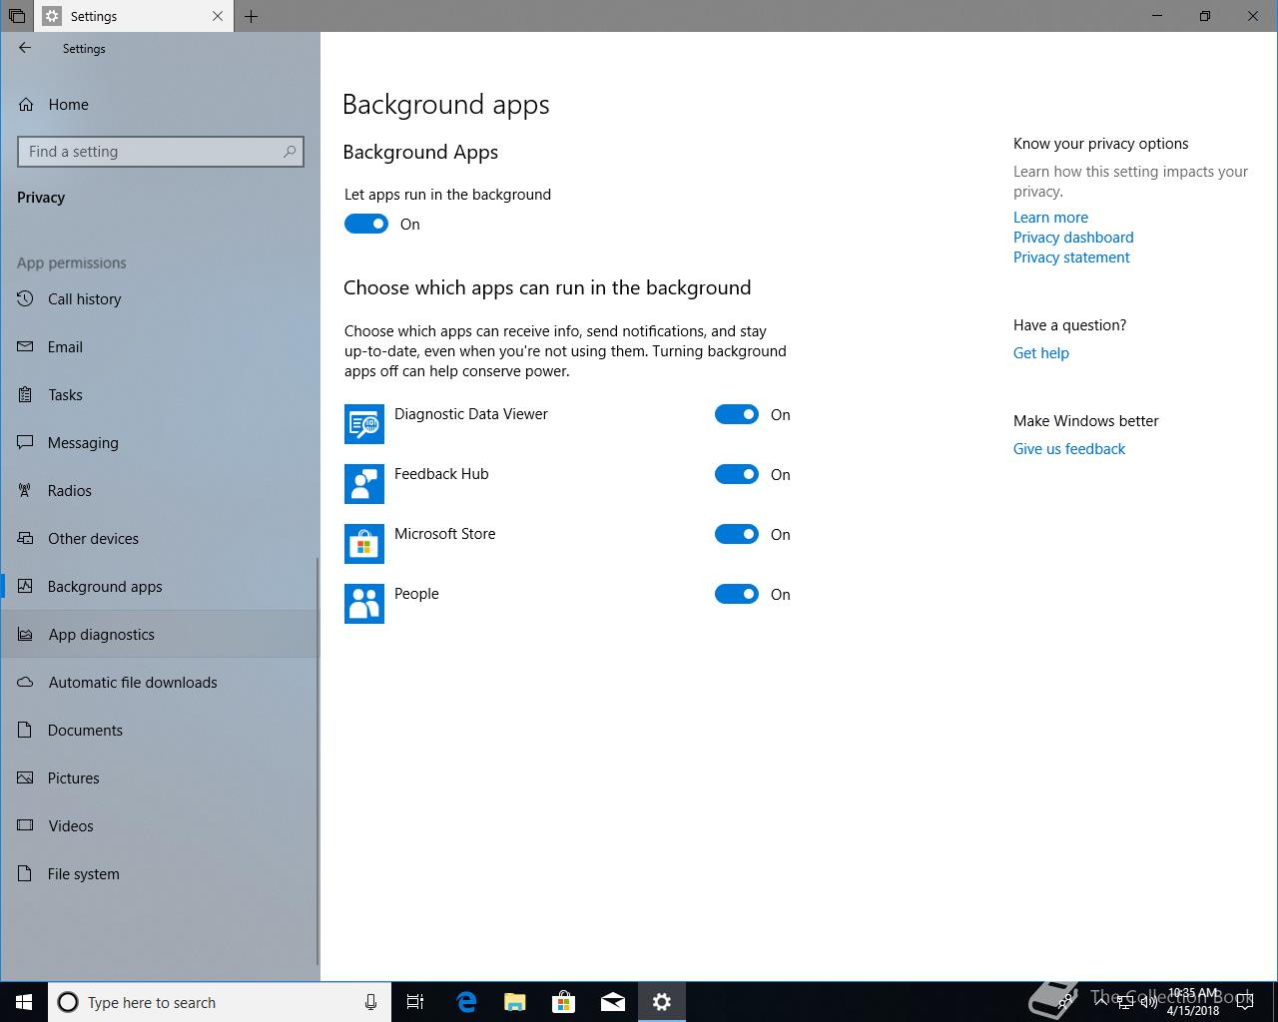Viewport: 1278px width, 1022px height.
Task: Click the Diagnostic Data Viewer app icon
Action: coord(364,424)
